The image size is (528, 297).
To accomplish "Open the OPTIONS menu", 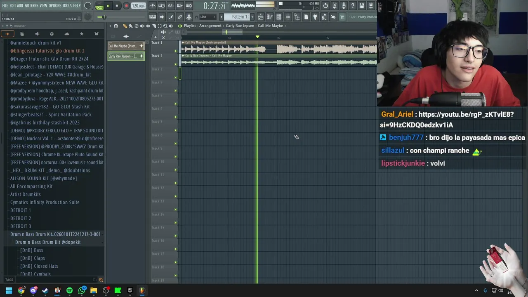I will tap(55, 6).
